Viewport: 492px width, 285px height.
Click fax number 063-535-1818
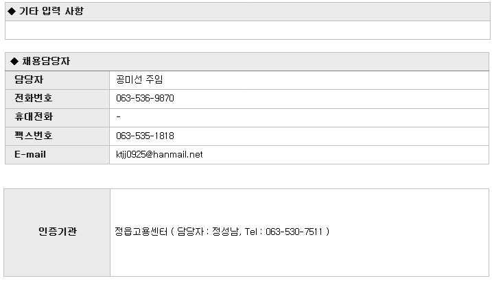(x=145, y=136)
